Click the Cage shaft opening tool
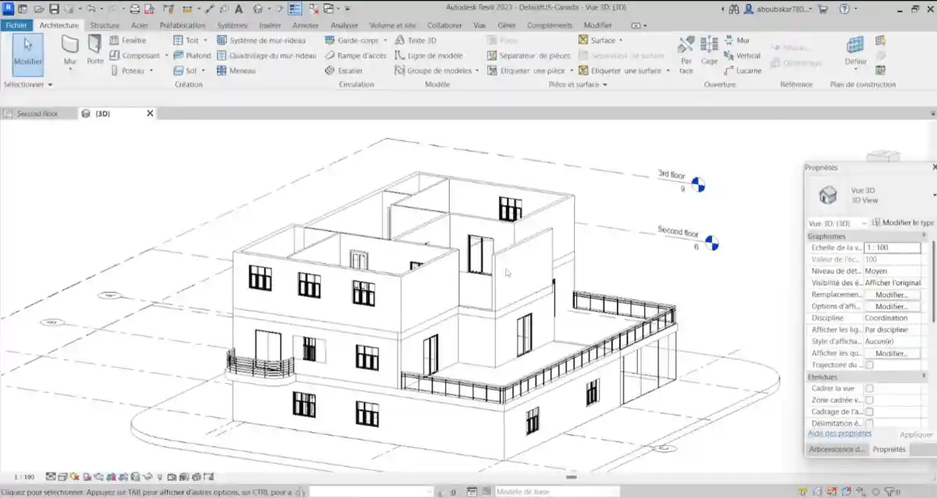The height and width of the screenshot is (498, 937). 709,51
